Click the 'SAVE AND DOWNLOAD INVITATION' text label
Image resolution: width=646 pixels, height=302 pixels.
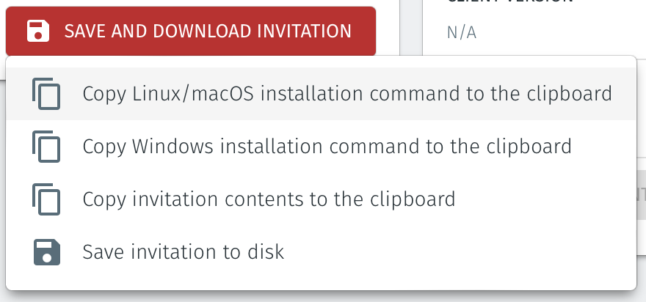click(207, 32)
